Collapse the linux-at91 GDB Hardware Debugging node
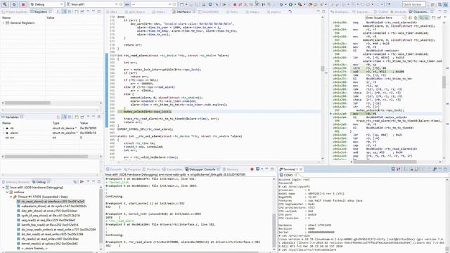 coord(4,188)
